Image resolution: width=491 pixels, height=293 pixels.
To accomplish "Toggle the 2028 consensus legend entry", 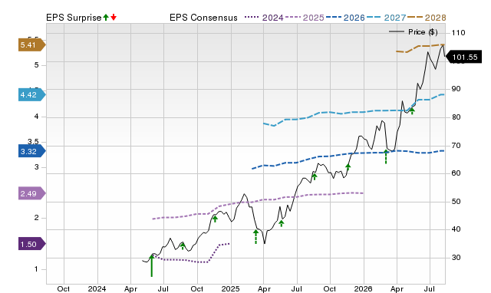I will 427,18.
